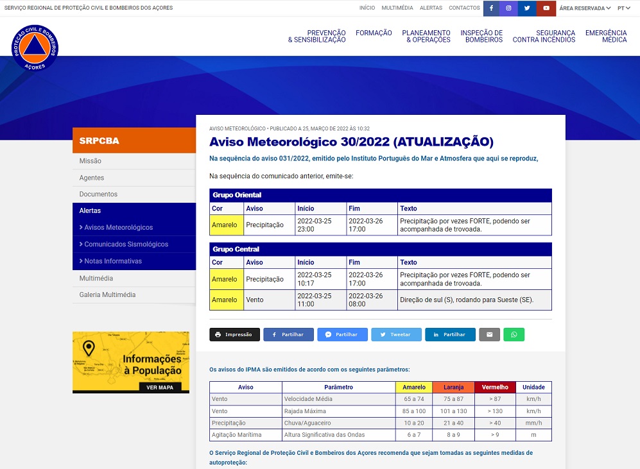Click the 'mm/h' unit cell

tap(533, 423)
